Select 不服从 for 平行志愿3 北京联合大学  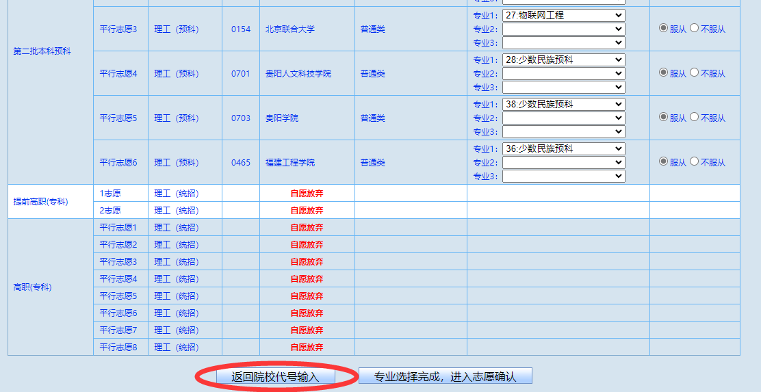click(x=694, y=28)
